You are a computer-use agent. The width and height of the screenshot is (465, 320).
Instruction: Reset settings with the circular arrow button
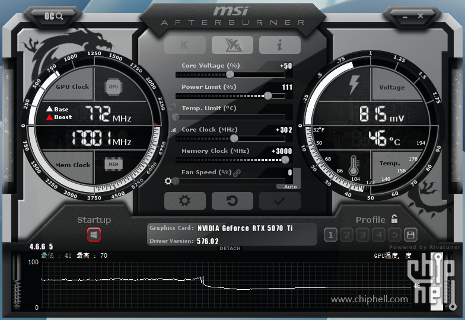click(232, 201)
